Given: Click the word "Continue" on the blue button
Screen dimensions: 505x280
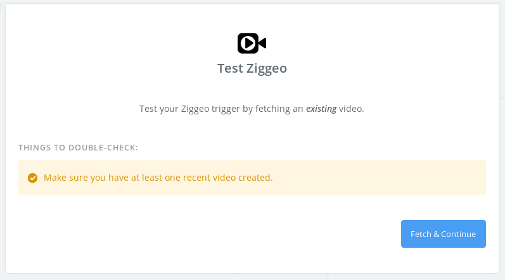Looking at the screenshot, I should pos(458,234).
